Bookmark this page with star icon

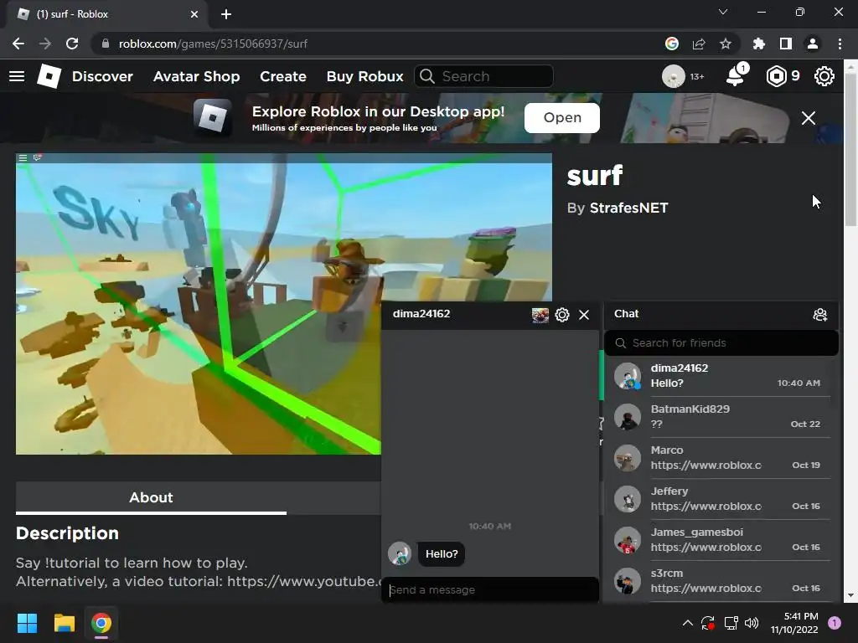[x=725, y=44]
